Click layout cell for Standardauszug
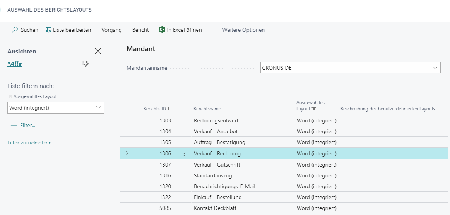The height and width of the screenshot is (215, 450). (x=317, y=175)
